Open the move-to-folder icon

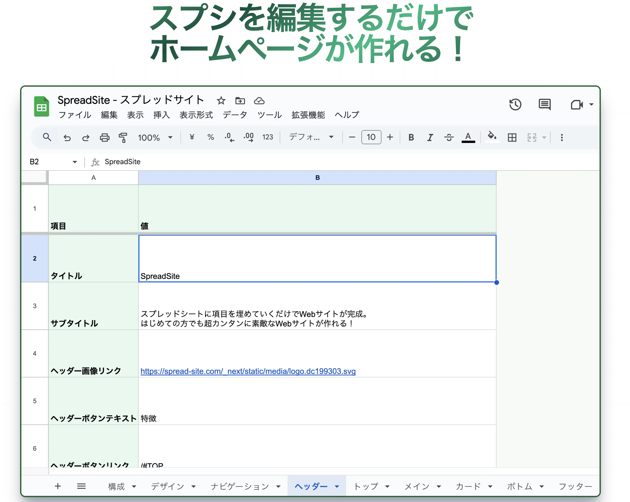[x=240, y=101]
